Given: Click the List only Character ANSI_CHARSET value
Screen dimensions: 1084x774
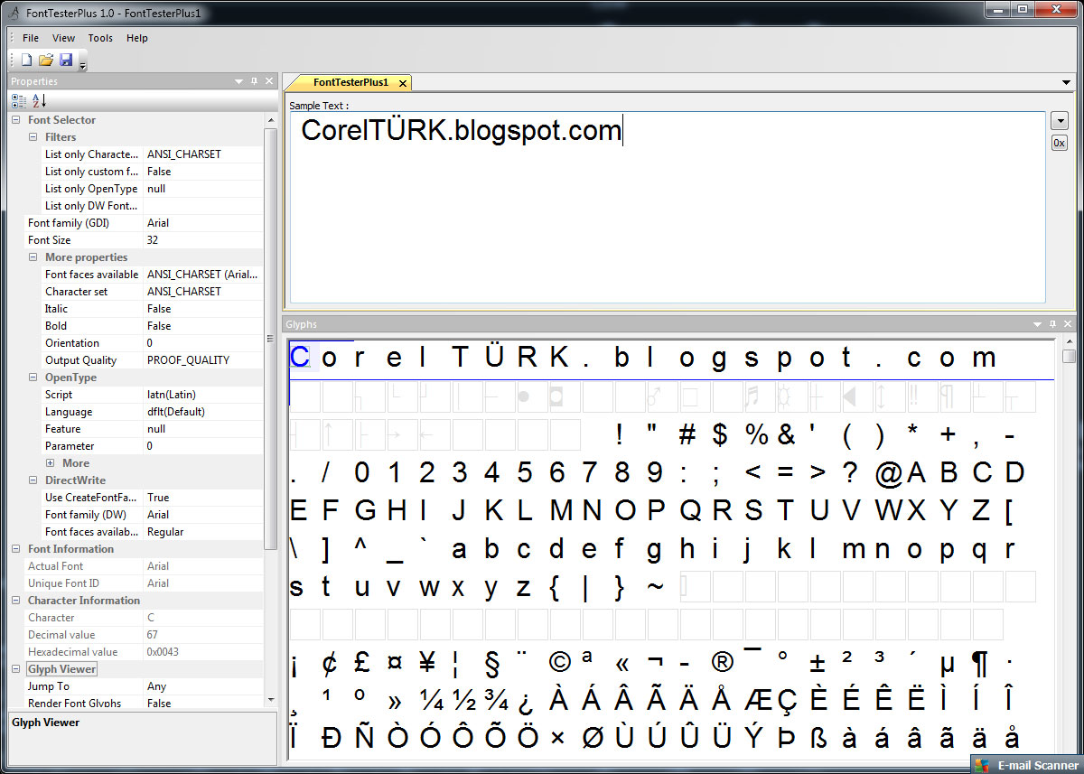Looking at the screenshot, I should (203, 154).
